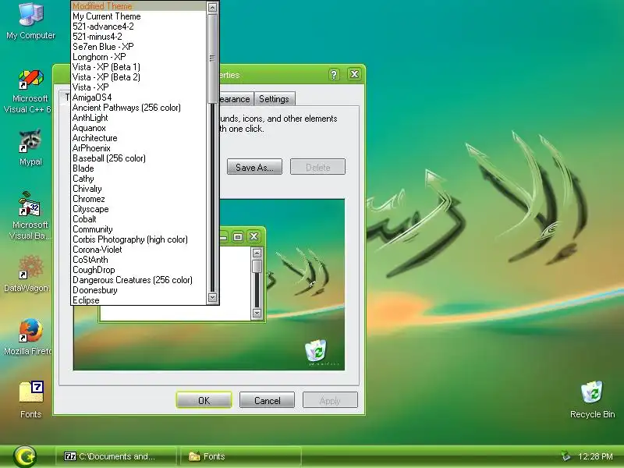Select the AnthLight theme

pos(139,118)
